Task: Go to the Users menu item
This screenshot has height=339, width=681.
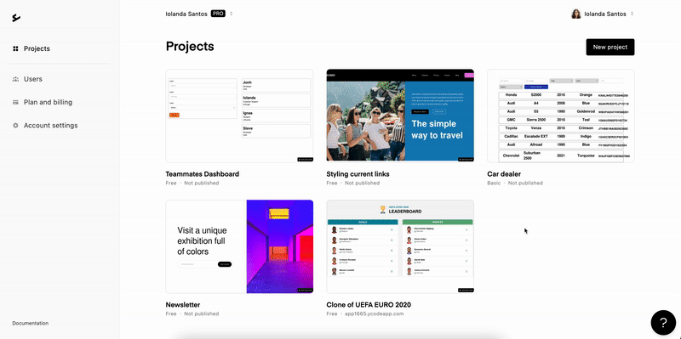Action: tap(33, 79)
